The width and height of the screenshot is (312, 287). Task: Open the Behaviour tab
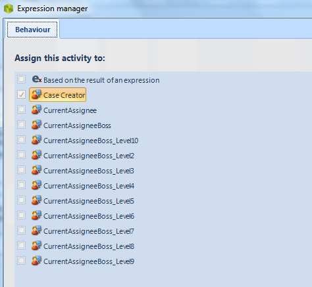[32, 30]
